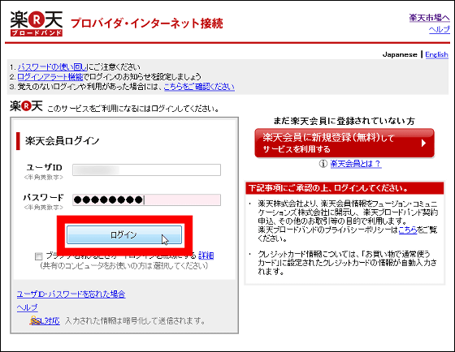
Task: Open the SSL対応 link
Action: pos(45,320)
